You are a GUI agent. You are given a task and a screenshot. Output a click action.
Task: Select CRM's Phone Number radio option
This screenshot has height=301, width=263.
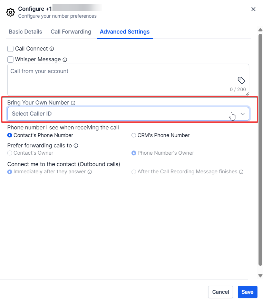[x=134, y=135]
